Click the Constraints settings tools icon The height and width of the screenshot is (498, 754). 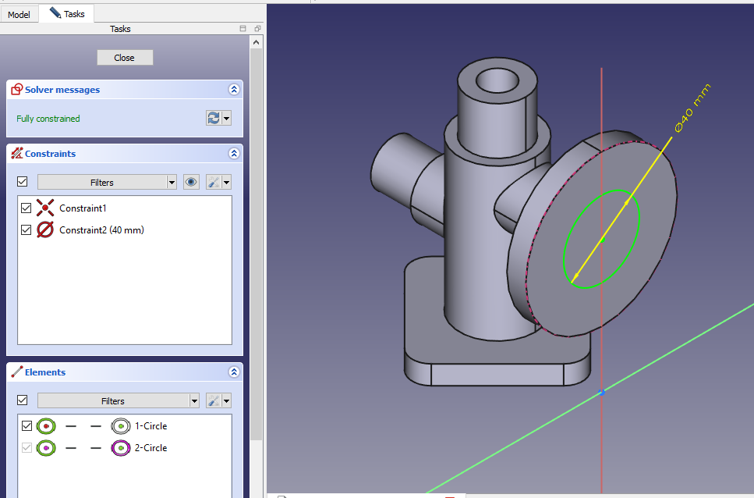click(213, 182)
